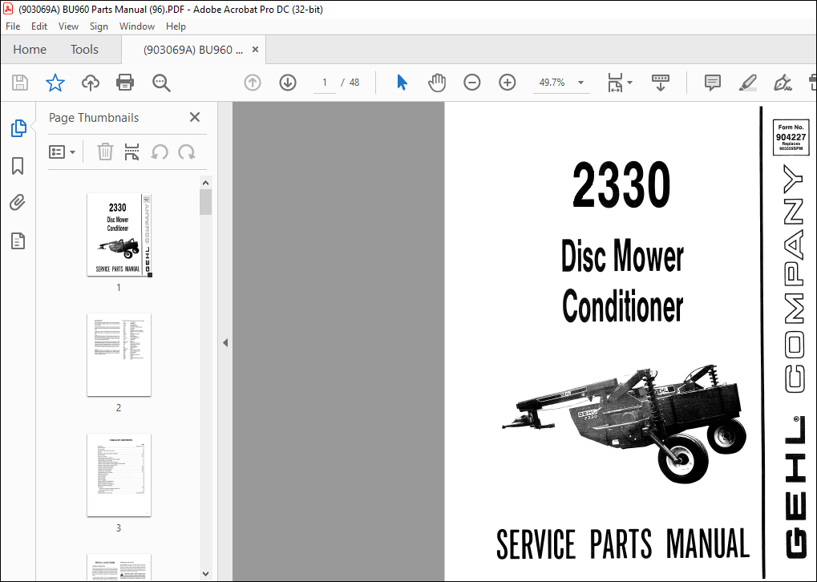Open the Content layers panel icon
817x582 pixels.
coord(18,240)
